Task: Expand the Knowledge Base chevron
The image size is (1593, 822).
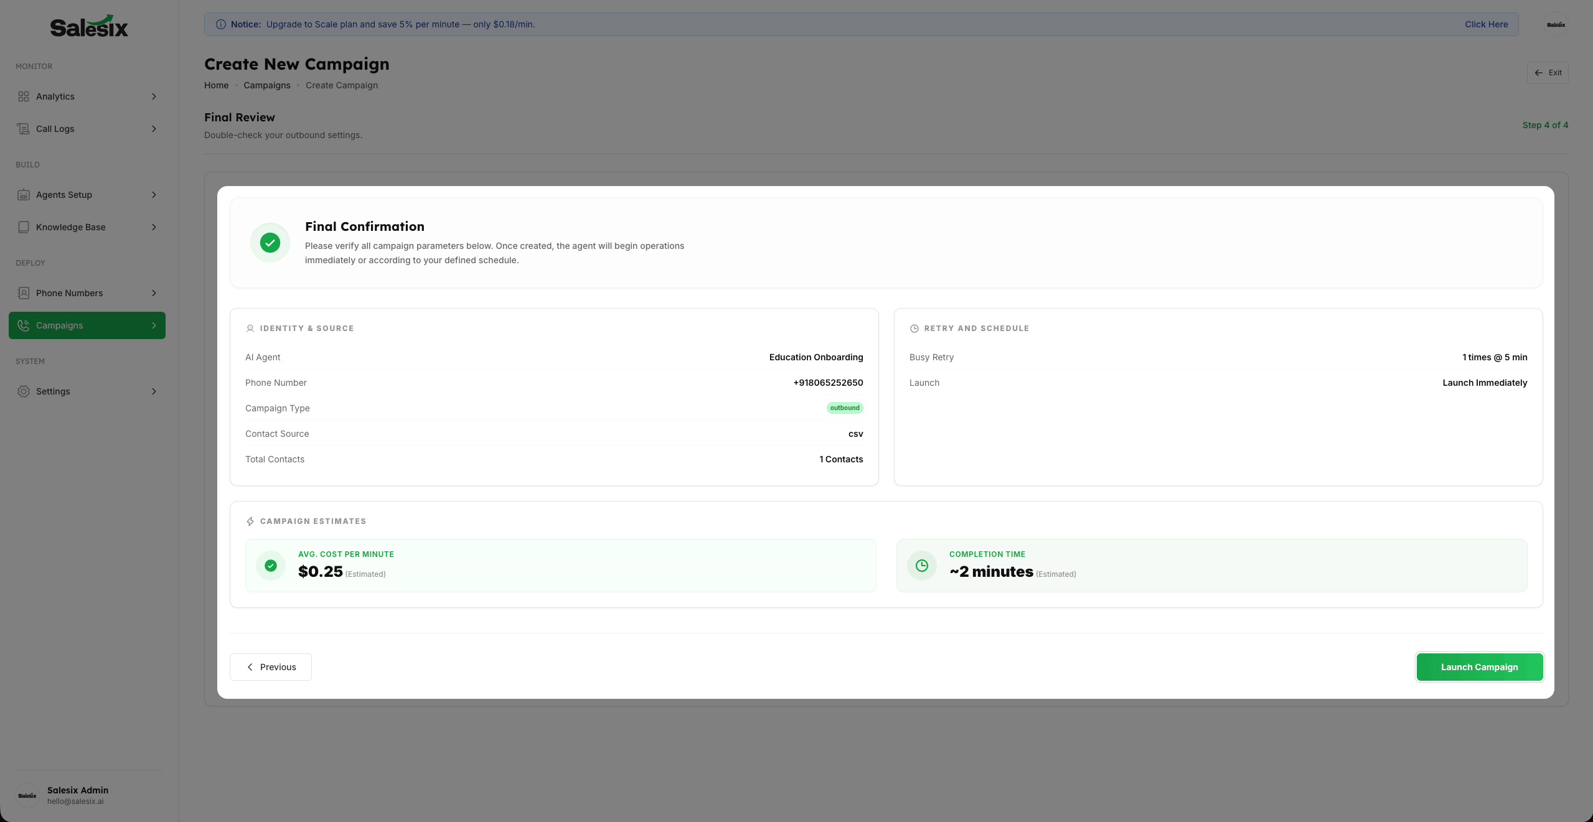Action: pos(154,227)
